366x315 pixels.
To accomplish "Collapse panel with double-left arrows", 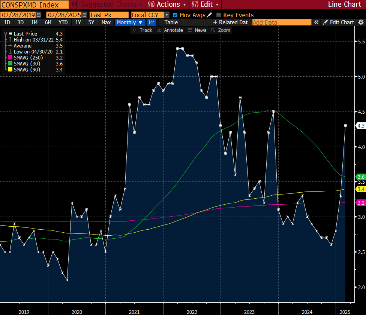I will click(x=316, y=22).
